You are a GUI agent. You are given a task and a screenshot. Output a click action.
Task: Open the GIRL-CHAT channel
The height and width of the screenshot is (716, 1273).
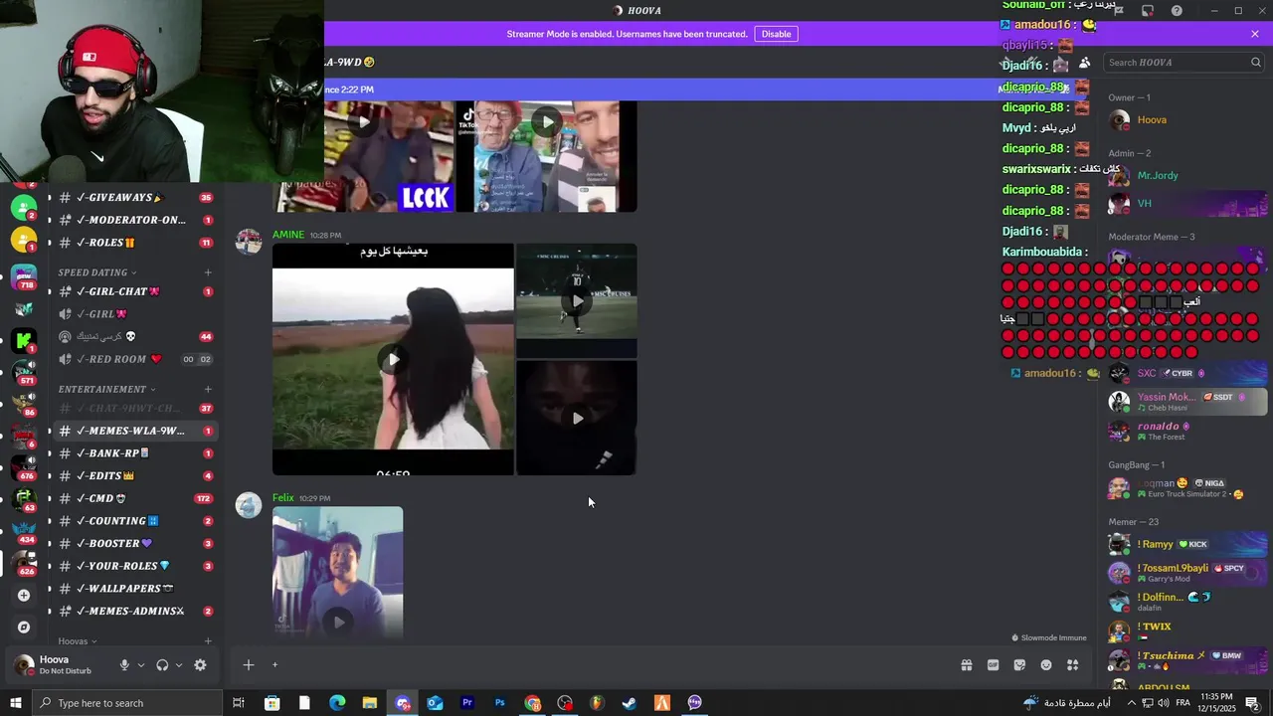pyautogui.click(x=135, y=291)
